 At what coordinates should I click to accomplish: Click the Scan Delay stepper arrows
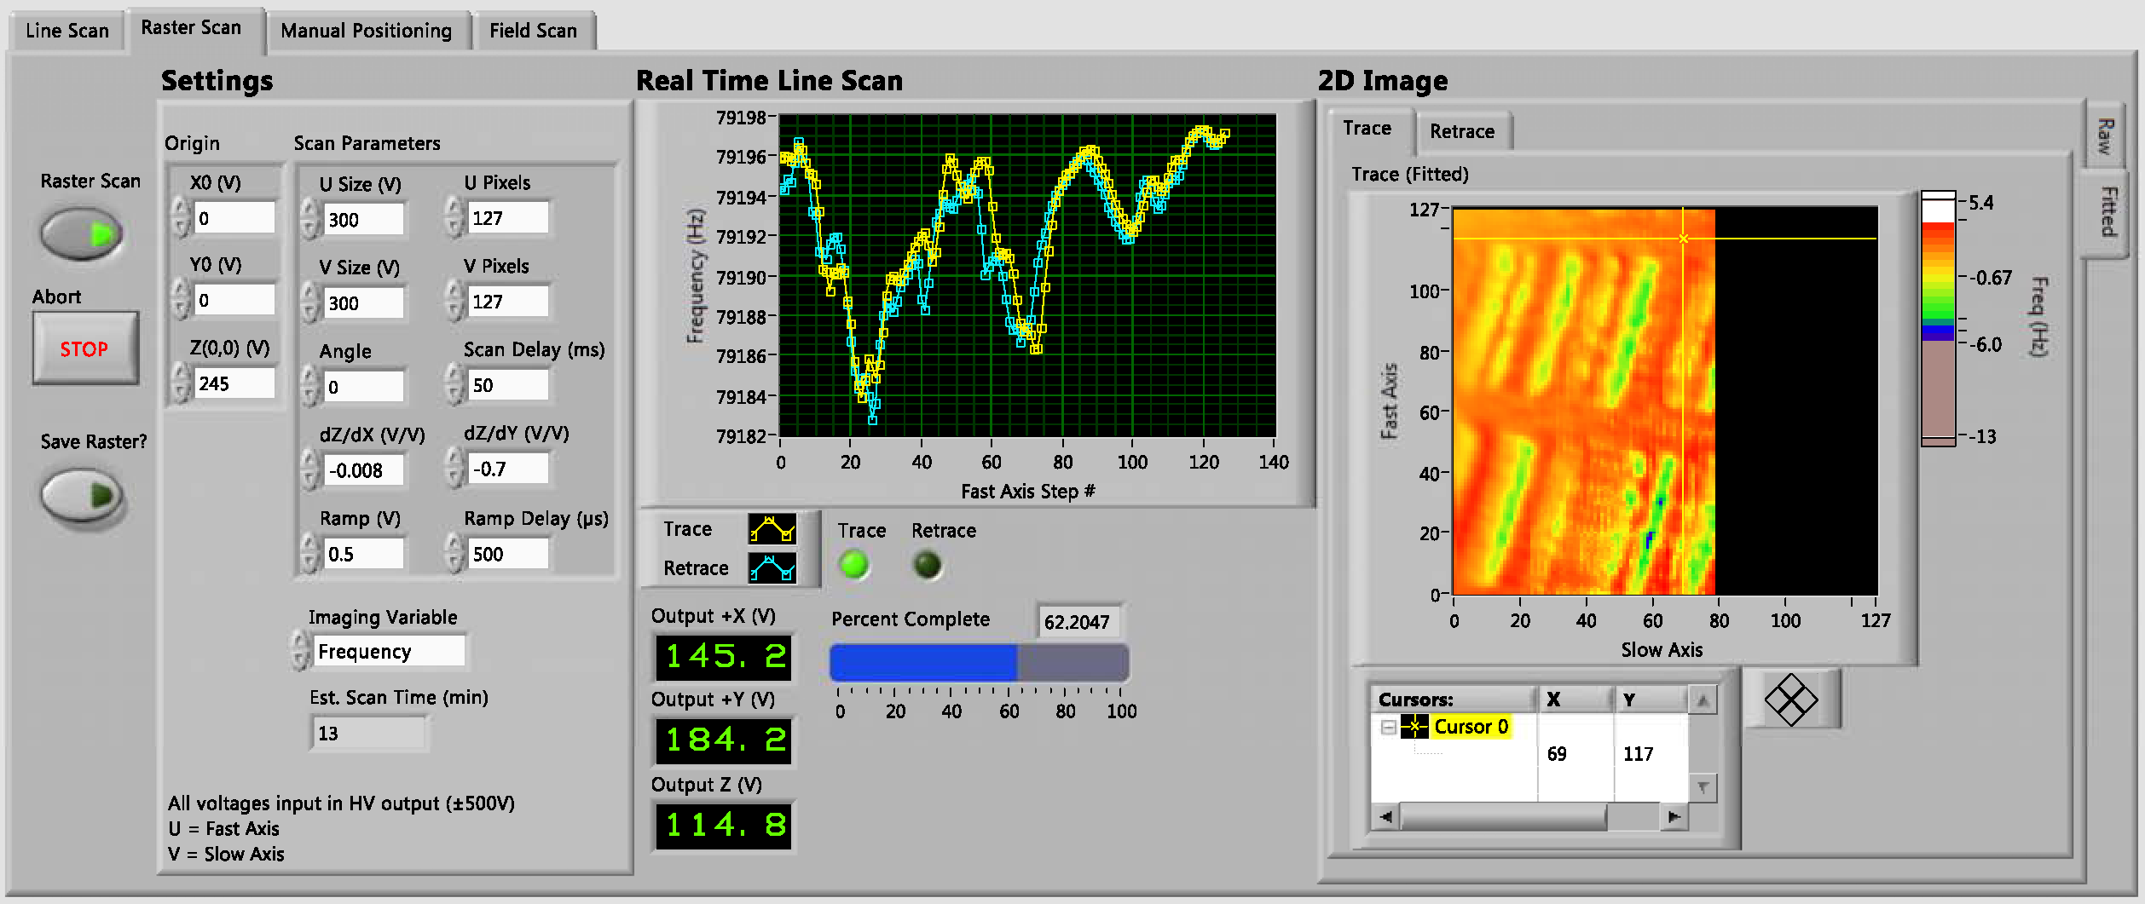[454, 385]
